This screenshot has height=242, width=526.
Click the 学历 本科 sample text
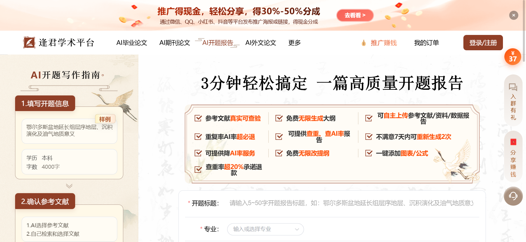click(40, 158)
